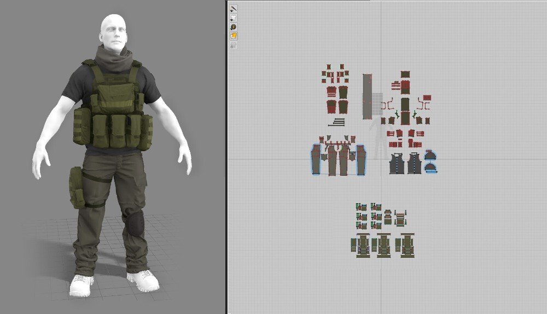The width and height of the screenshot is (547, 314).
Task: Select the black knee pad on the avatar
Action: pos(135,221)
